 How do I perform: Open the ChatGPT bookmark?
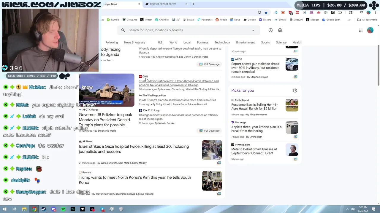[296, 20]
